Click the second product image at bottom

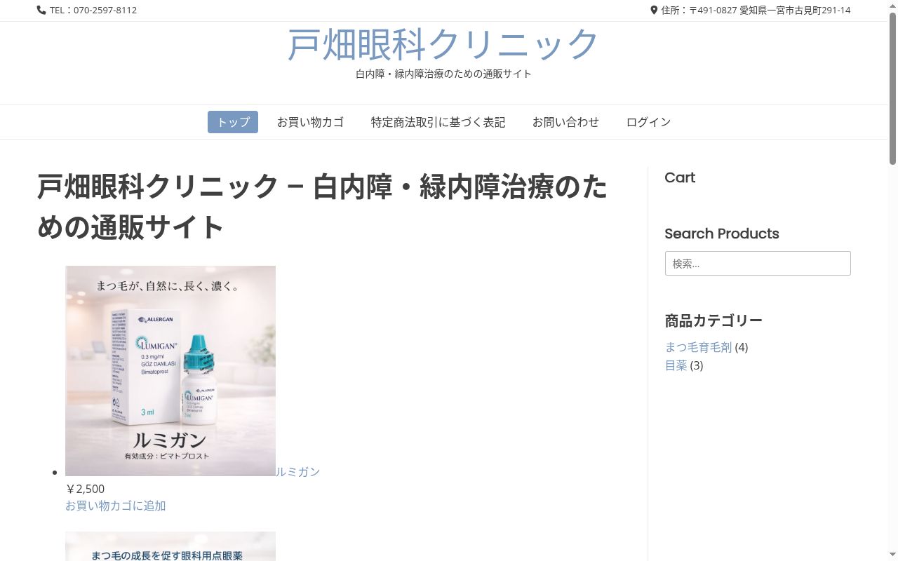(x=170, y=546)
